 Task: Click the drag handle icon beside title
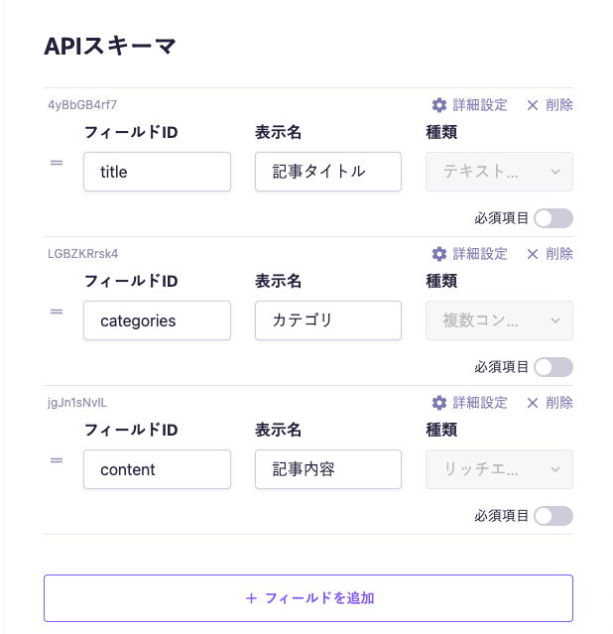pyautogui.click(x=57, y=163)
